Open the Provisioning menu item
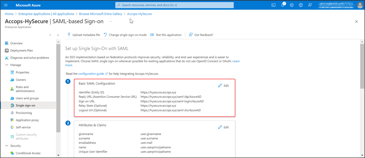The image size is (365, 158). [24, 113]
